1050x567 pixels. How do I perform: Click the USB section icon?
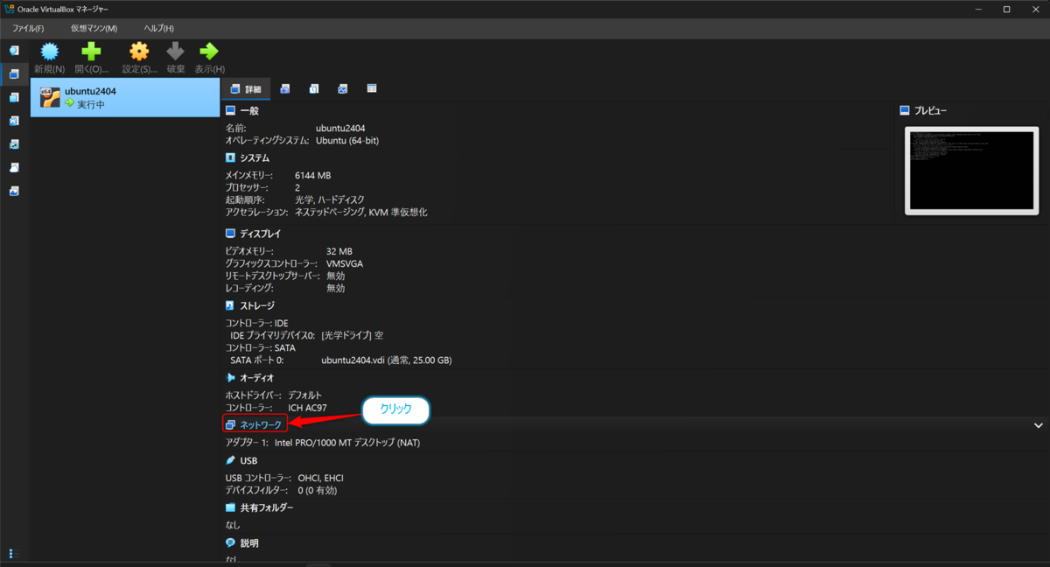click(230, 460)
